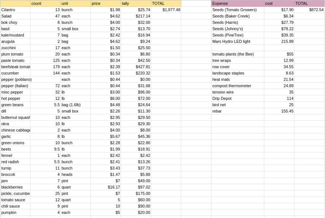
Task: Click the beefsteak tomato tally $427.81
Action: point(136,67)
